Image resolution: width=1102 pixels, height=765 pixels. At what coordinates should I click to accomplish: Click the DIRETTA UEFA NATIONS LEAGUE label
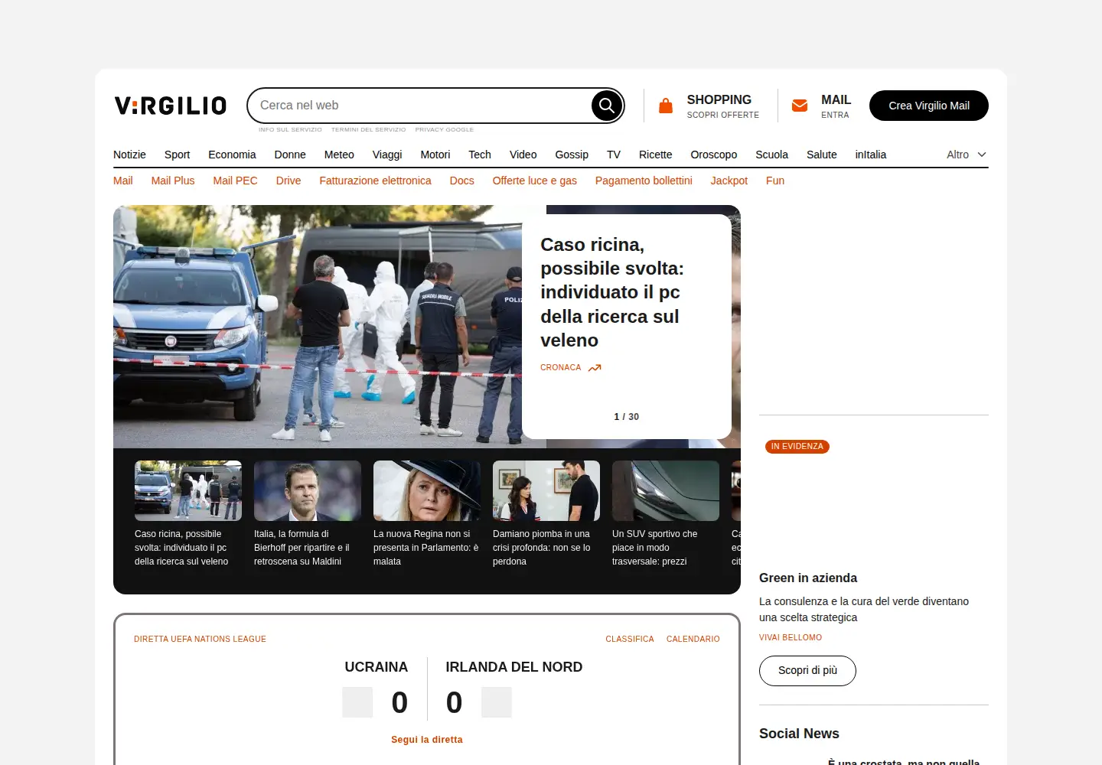pyautogui.click(x=200, y=640)
